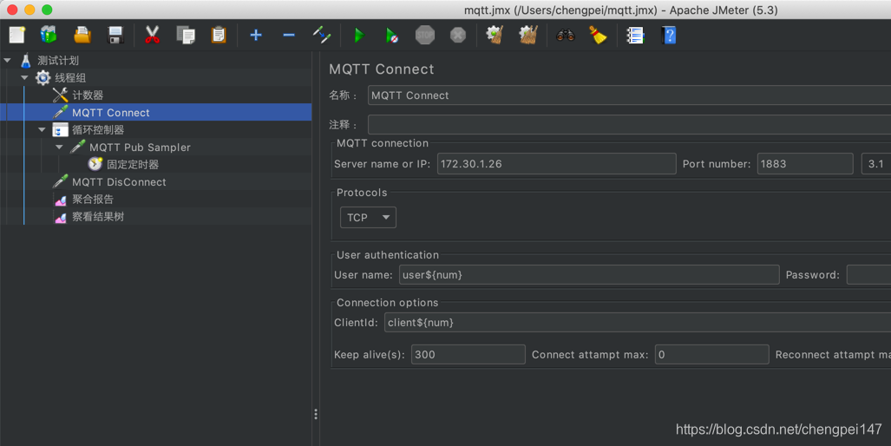Start the test with the green play icon
Image resolution: width=891 pixels, height=446 pixels.
point(358,36)
